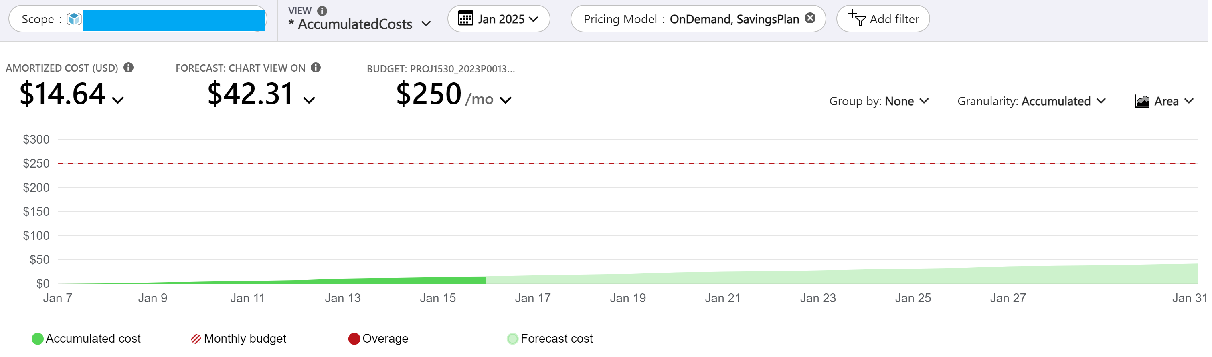Click the Area chart type icon
Viewport: 1212px width, 357px height.
tap(1142, 101)
